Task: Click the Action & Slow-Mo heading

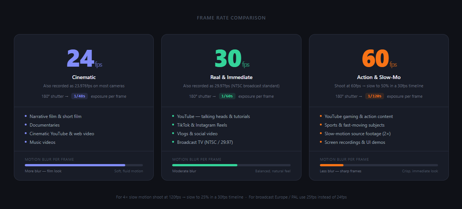Action: click(x=379, y=77)
